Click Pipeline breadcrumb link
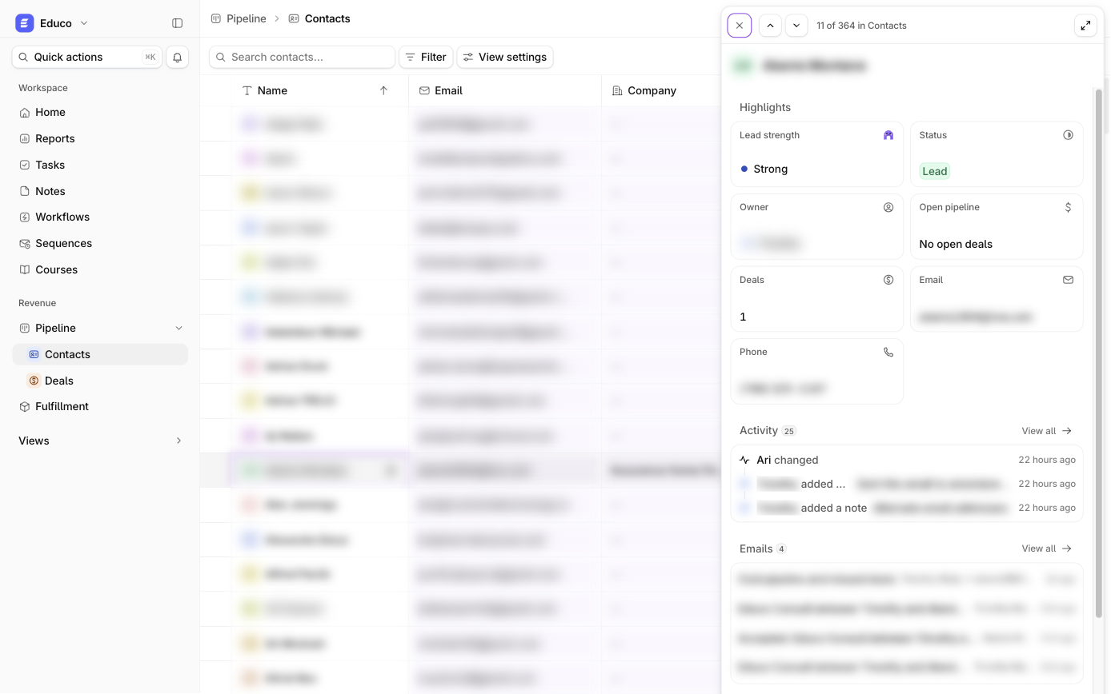This screenshot has height=694, width=1111. (x=239, y=18)
